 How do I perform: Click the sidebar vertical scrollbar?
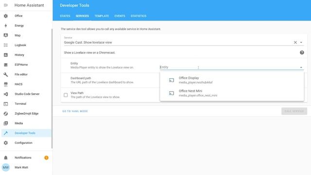click(52, 88)
